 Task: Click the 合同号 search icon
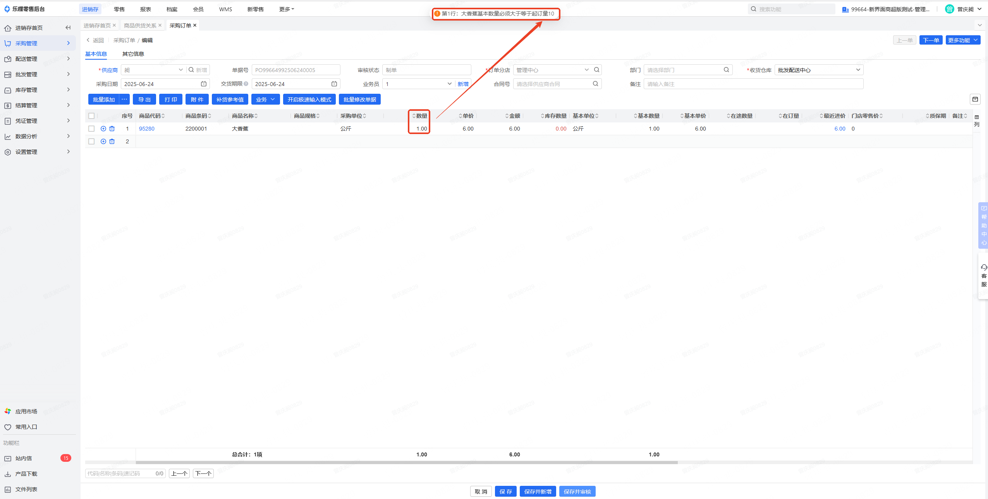tap(595, 84)
